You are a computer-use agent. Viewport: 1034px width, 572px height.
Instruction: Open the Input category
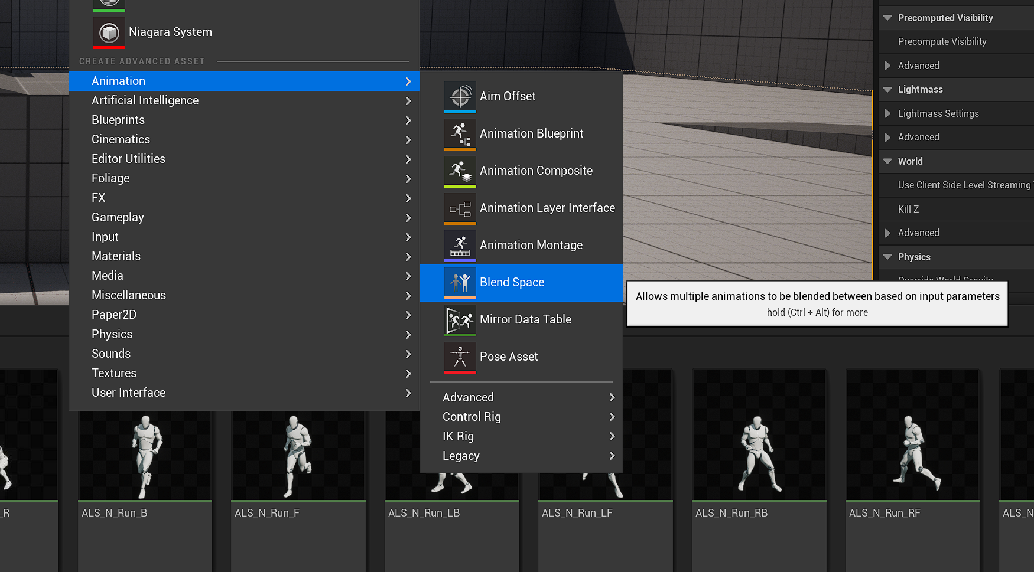click(244, 237)
